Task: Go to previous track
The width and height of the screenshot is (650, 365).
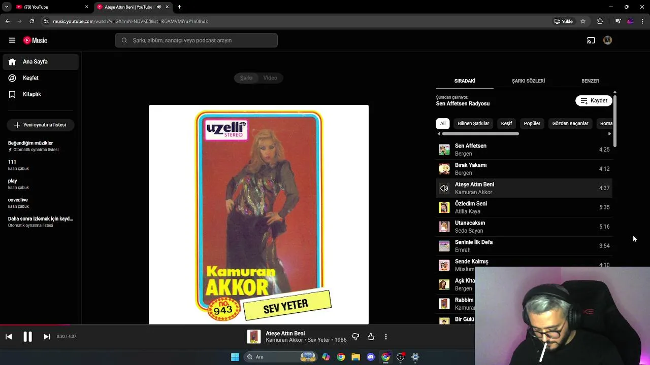Action: (9, 337)
